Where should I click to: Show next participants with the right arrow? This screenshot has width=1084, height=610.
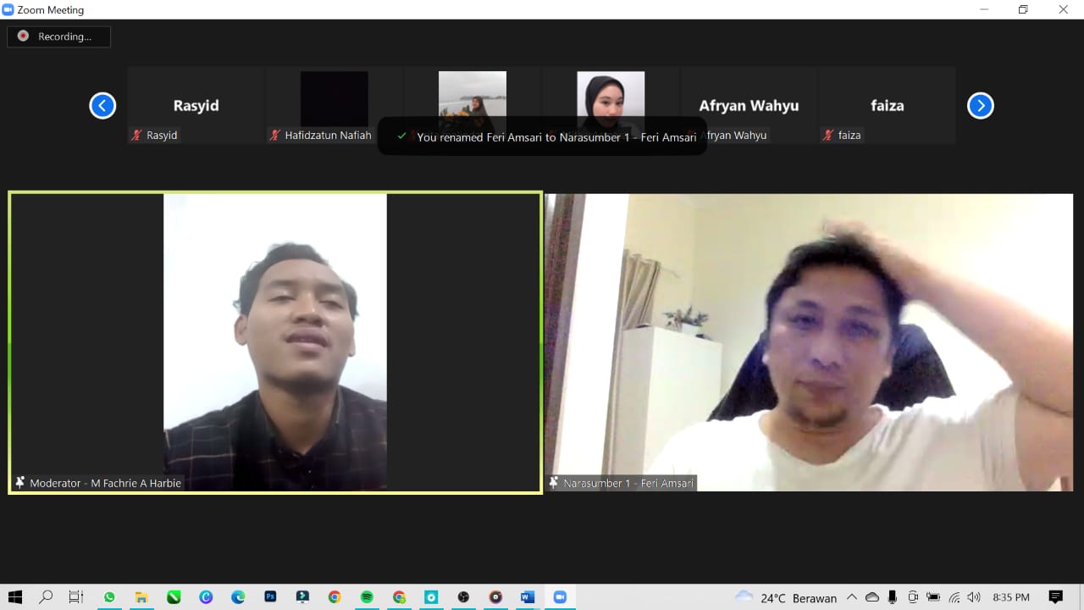click(x=980, y=106)
